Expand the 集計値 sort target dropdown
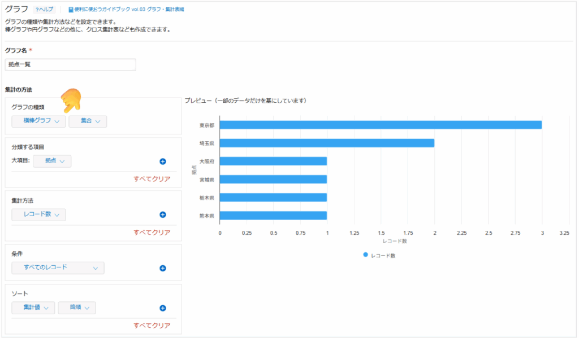The image size is (579, 338). [x=33, y=308]
